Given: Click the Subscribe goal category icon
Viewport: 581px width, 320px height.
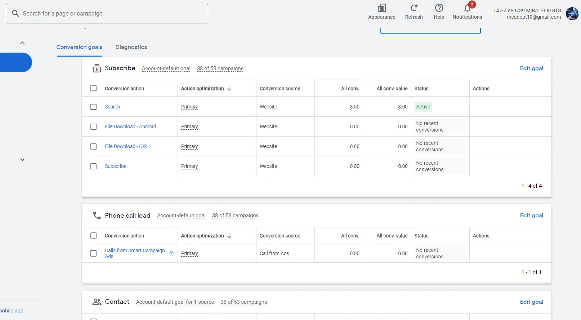Looking at the screenshot, I should click(x=97, y=68).
